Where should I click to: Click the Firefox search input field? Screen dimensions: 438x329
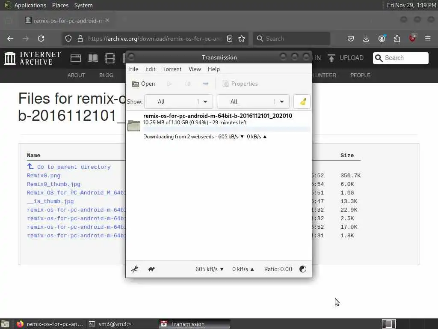point(291,39)
